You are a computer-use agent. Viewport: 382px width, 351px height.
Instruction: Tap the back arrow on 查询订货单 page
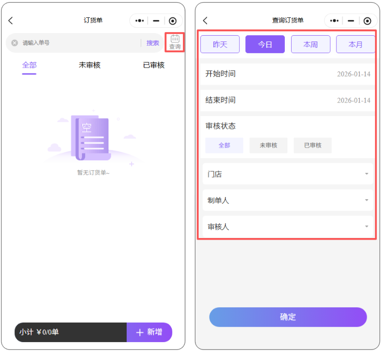pyautogui.click(x=205, y=20)
